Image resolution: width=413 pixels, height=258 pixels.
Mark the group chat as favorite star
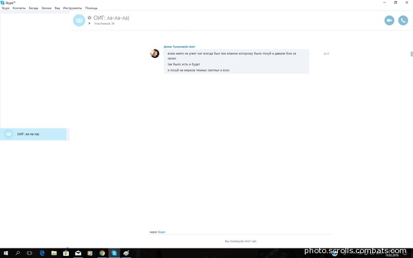tap(89, 18)
